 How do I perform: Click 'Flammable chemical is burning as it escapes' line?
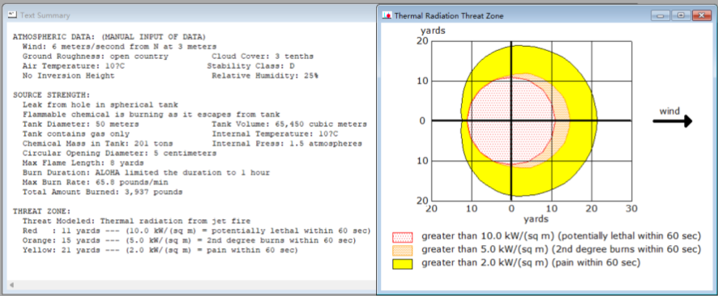coord(151,115)
